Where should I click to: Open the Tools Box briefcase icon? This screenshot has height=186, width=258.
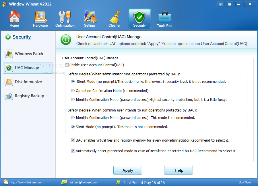[165, 17]
